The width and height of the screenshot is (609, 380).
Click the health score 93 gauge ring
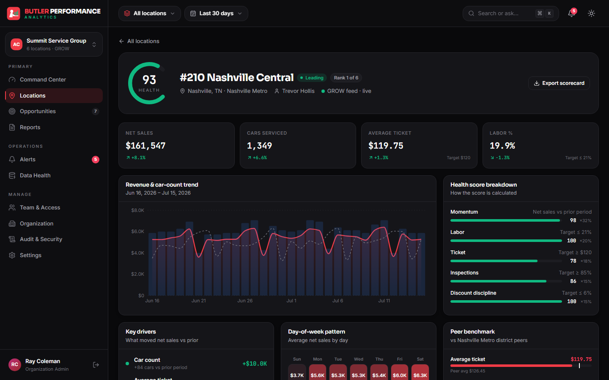point(149,83)
